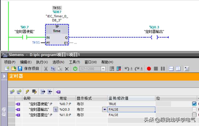This screenshot has width=199, height=126.
Task: Click the purple tag icon in table toolbar
Action: (58, 92)
